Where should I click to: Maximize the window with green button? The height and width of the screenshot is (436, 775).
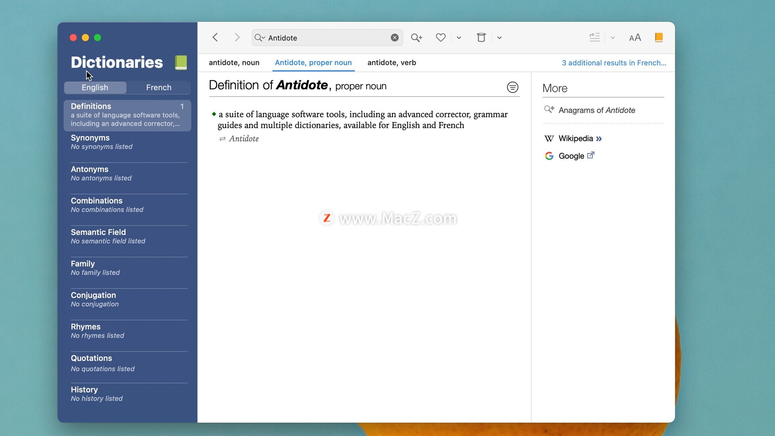[x=97, y=38]
